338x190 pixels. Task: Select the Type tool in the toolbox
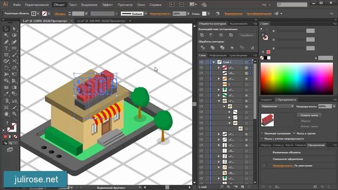pos(6,48)
